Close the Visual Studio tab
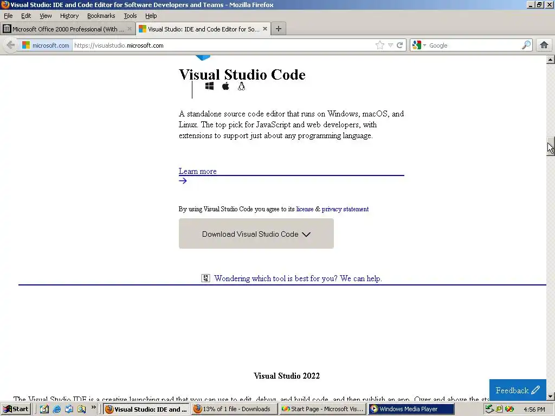Viewport: 555px width, 416px height. point(264,29)
